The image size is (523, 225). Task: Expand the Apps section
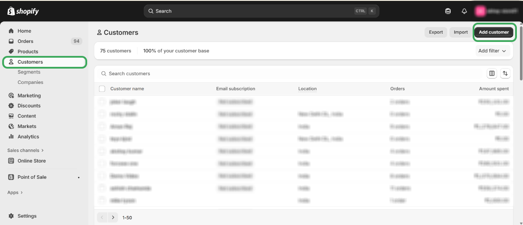15,193
